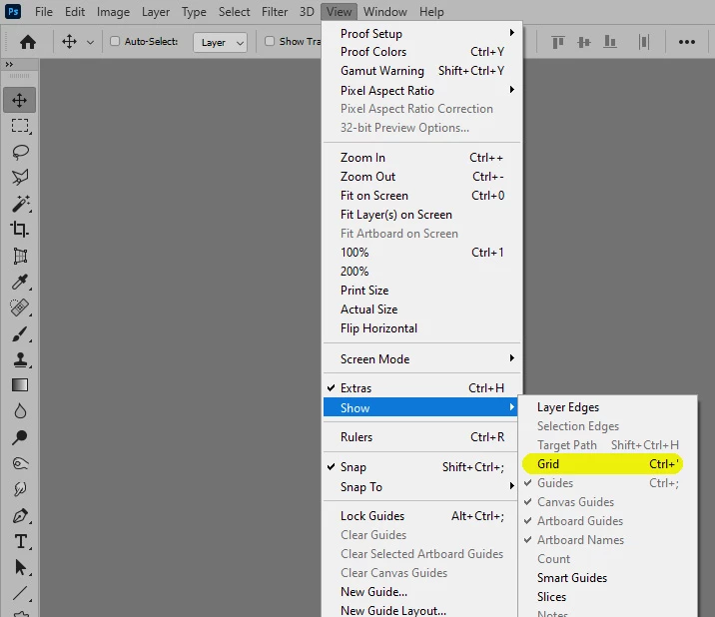Select the Clone Stamp tool

coord(20,359)
